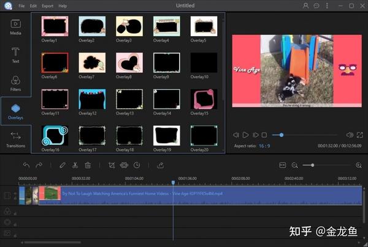This screenshot has height=247, width=368.
Task: Open the Export menu
Action: point(47,6)
